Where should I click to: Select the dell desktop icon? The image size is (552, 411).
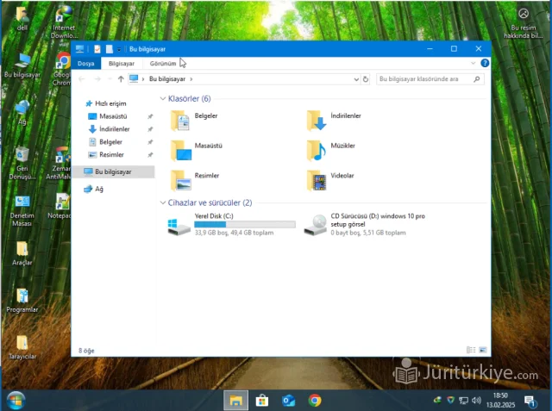(22, 18)
